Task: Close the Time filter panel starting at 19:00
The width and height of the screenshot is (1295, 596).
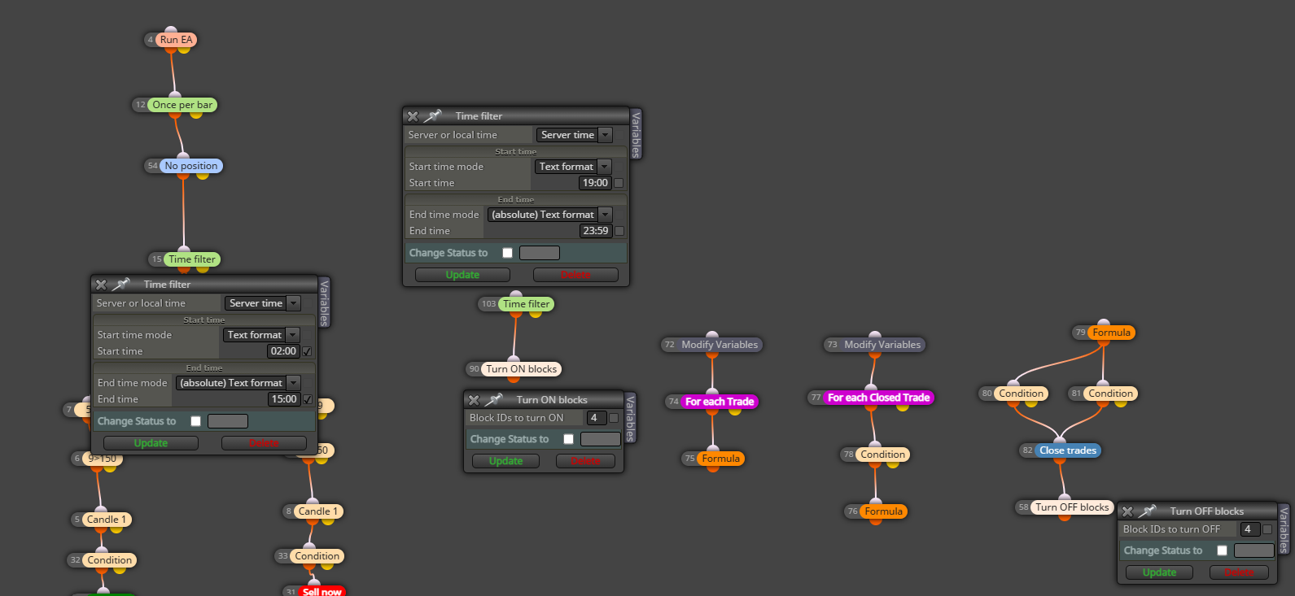Action: (x=413, y=116)
